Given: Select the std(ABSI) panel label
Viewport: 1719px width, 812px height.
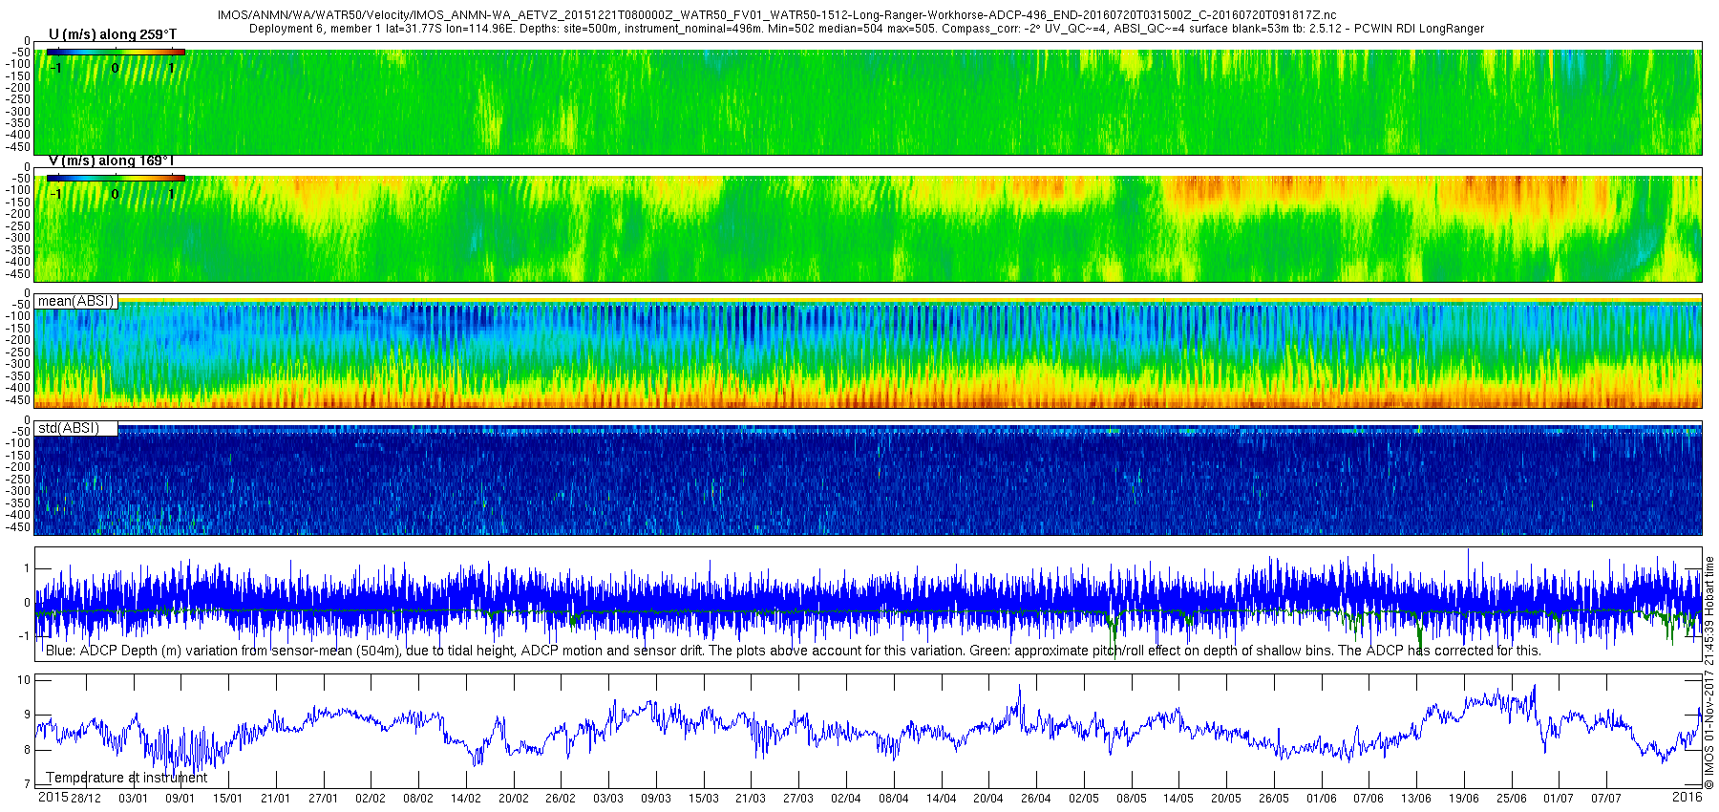Looking at the screenshot, I should coord(76,428).
